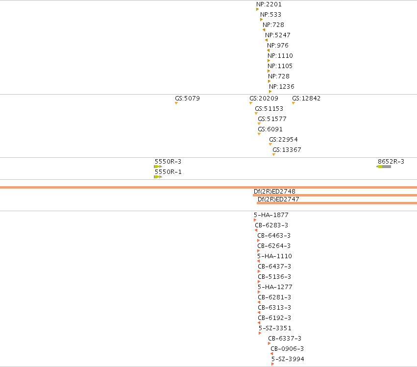The height and width of the screenshot is (367, 417).
Task: Select the CB-6283-3 label
Action: [x=271, y=225]
